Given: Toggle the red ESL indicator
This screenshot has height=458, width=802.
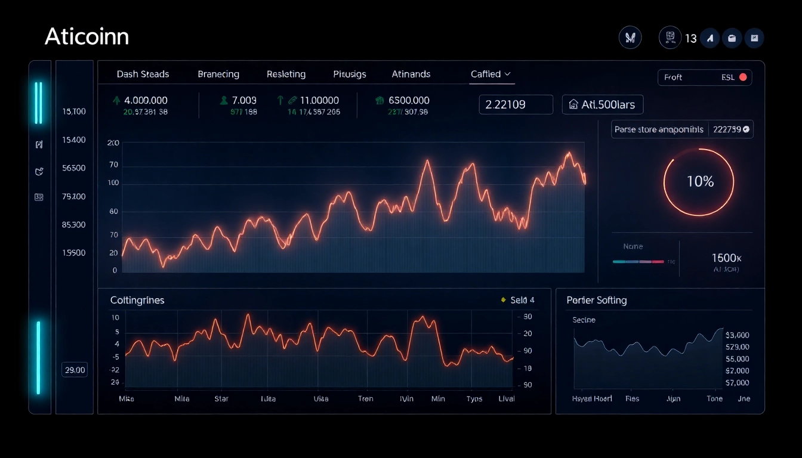Looking at the screenshot, I should pos(743,77).
